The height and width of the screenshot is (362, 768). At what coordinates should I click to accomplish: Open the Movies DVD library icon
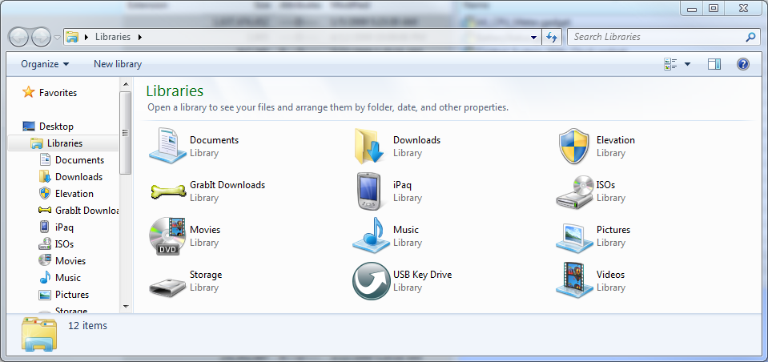[167, 236]
